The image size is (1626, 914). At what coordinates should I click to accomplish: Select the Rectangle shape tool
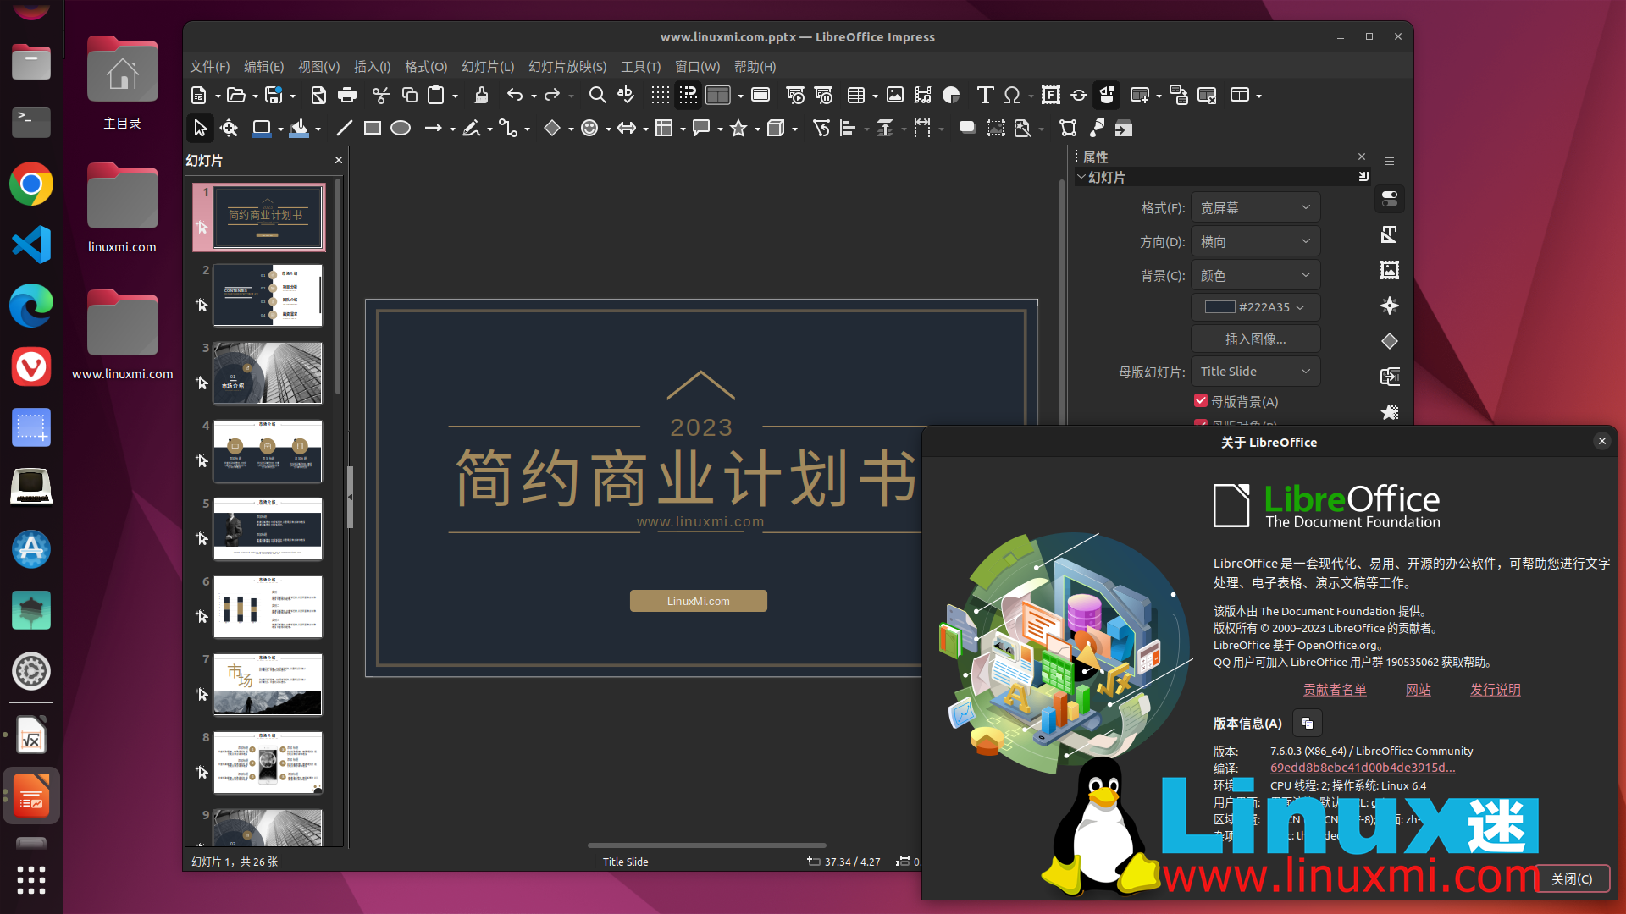tap(373, 128)
